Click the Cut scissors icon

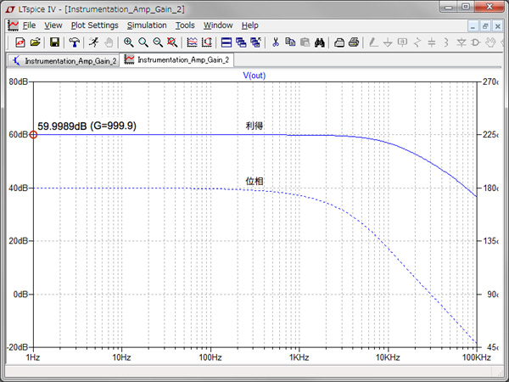(x=276, y=42)
